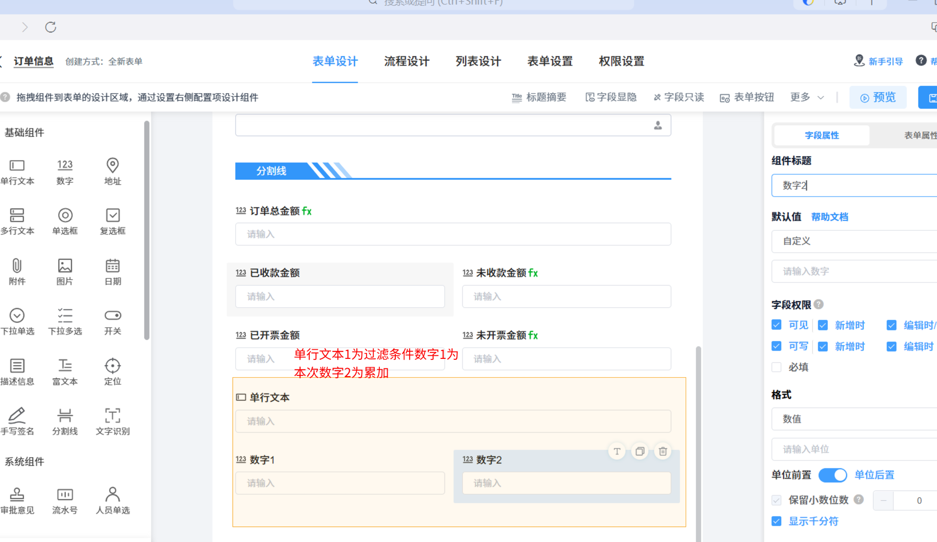
Task: Click the 订单总金额 input field
Action: click(x=453, y=234)
